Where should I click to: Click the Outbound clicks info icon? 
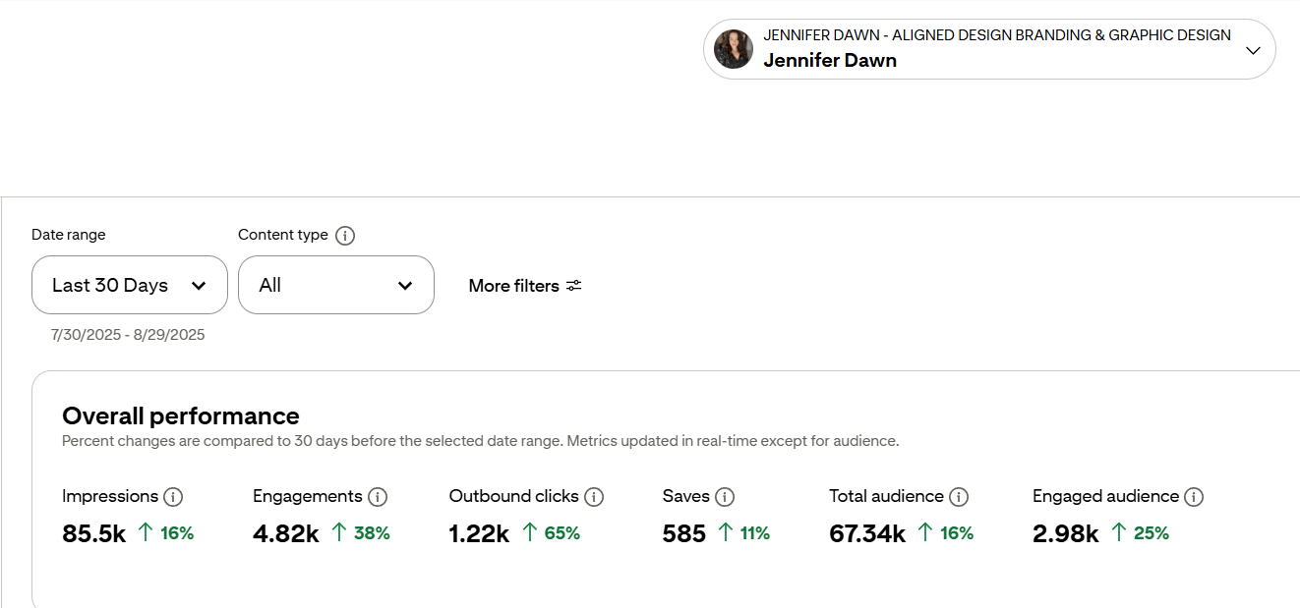pos(594,497)
